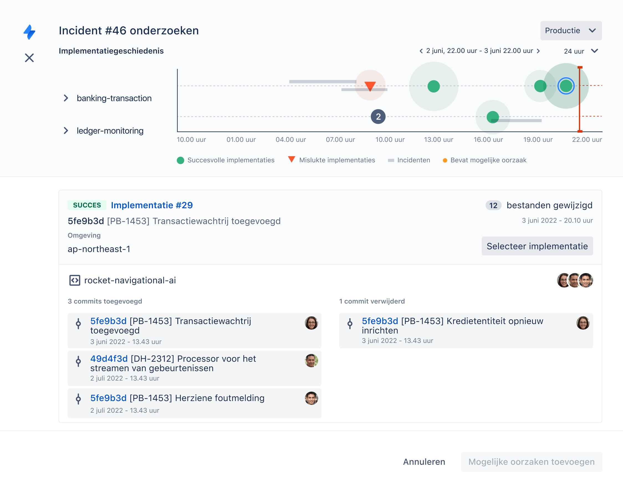The width and height of the screenshot is (623, 493).
Task: Select the blue-outlined green deployment marker
Action: coord(566,86)
